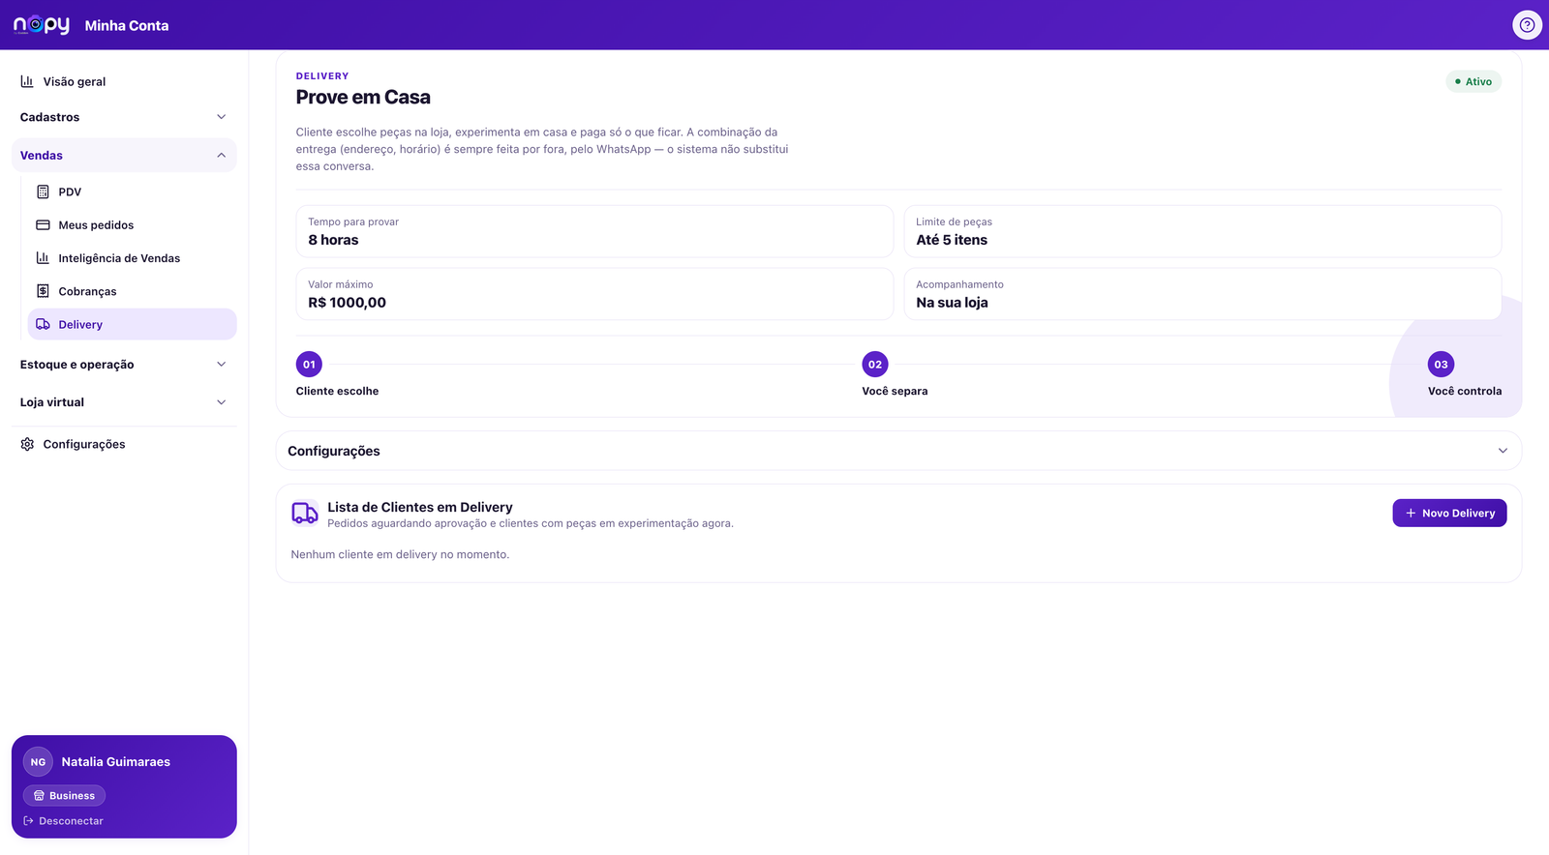Viewport: 1549px width, 855px height.
Task: Click 'Nenhum cliente em delivery no momento.' text
Action: coord(400,555)
